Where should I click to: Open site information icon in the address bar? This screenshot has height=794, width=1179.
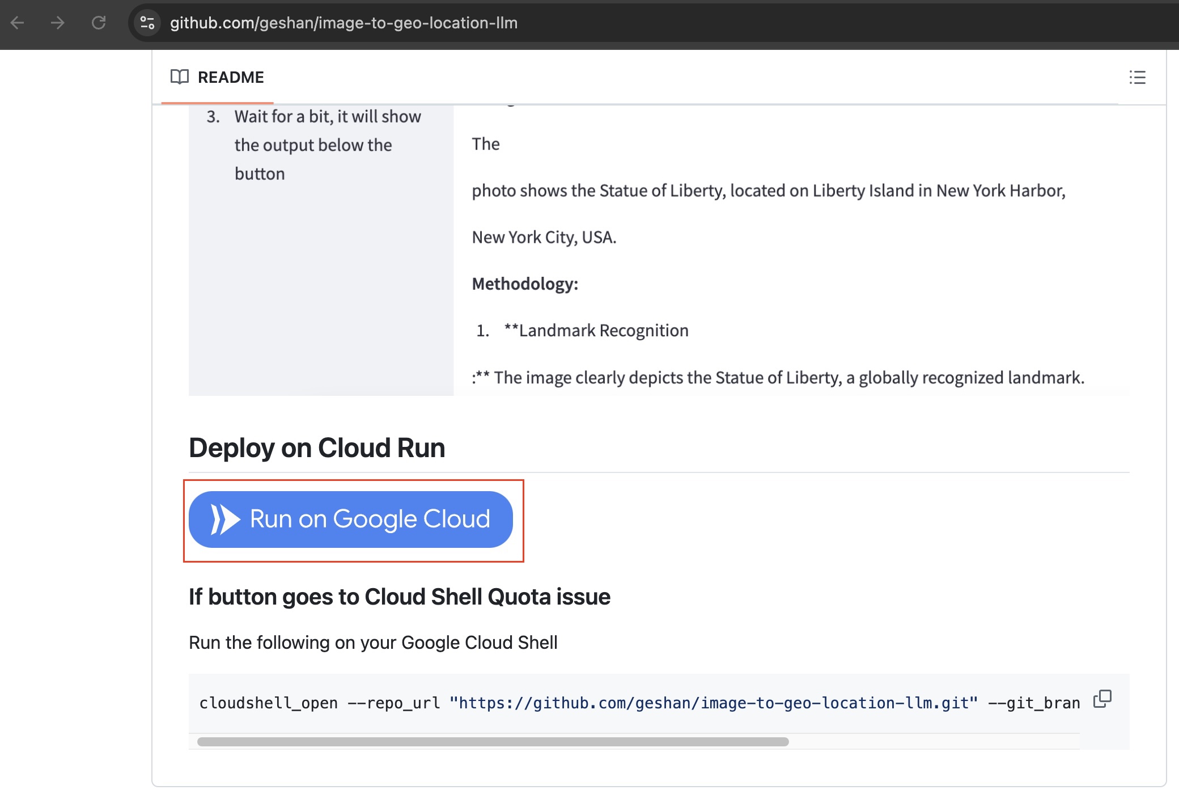pos(147,23)
